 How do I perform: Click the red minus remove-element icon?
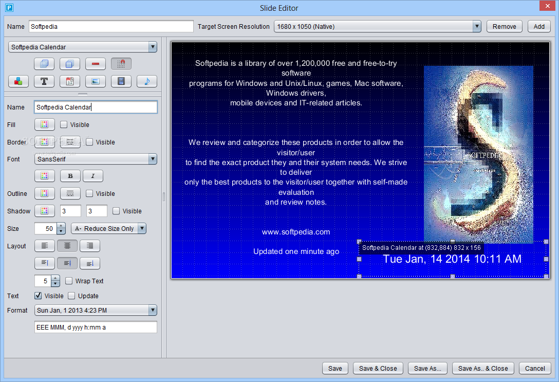click(96, 64)
